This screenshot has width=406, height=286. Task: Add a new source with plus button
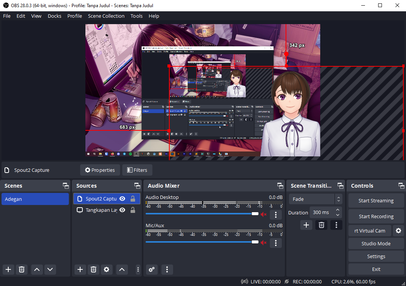[80, 269]
